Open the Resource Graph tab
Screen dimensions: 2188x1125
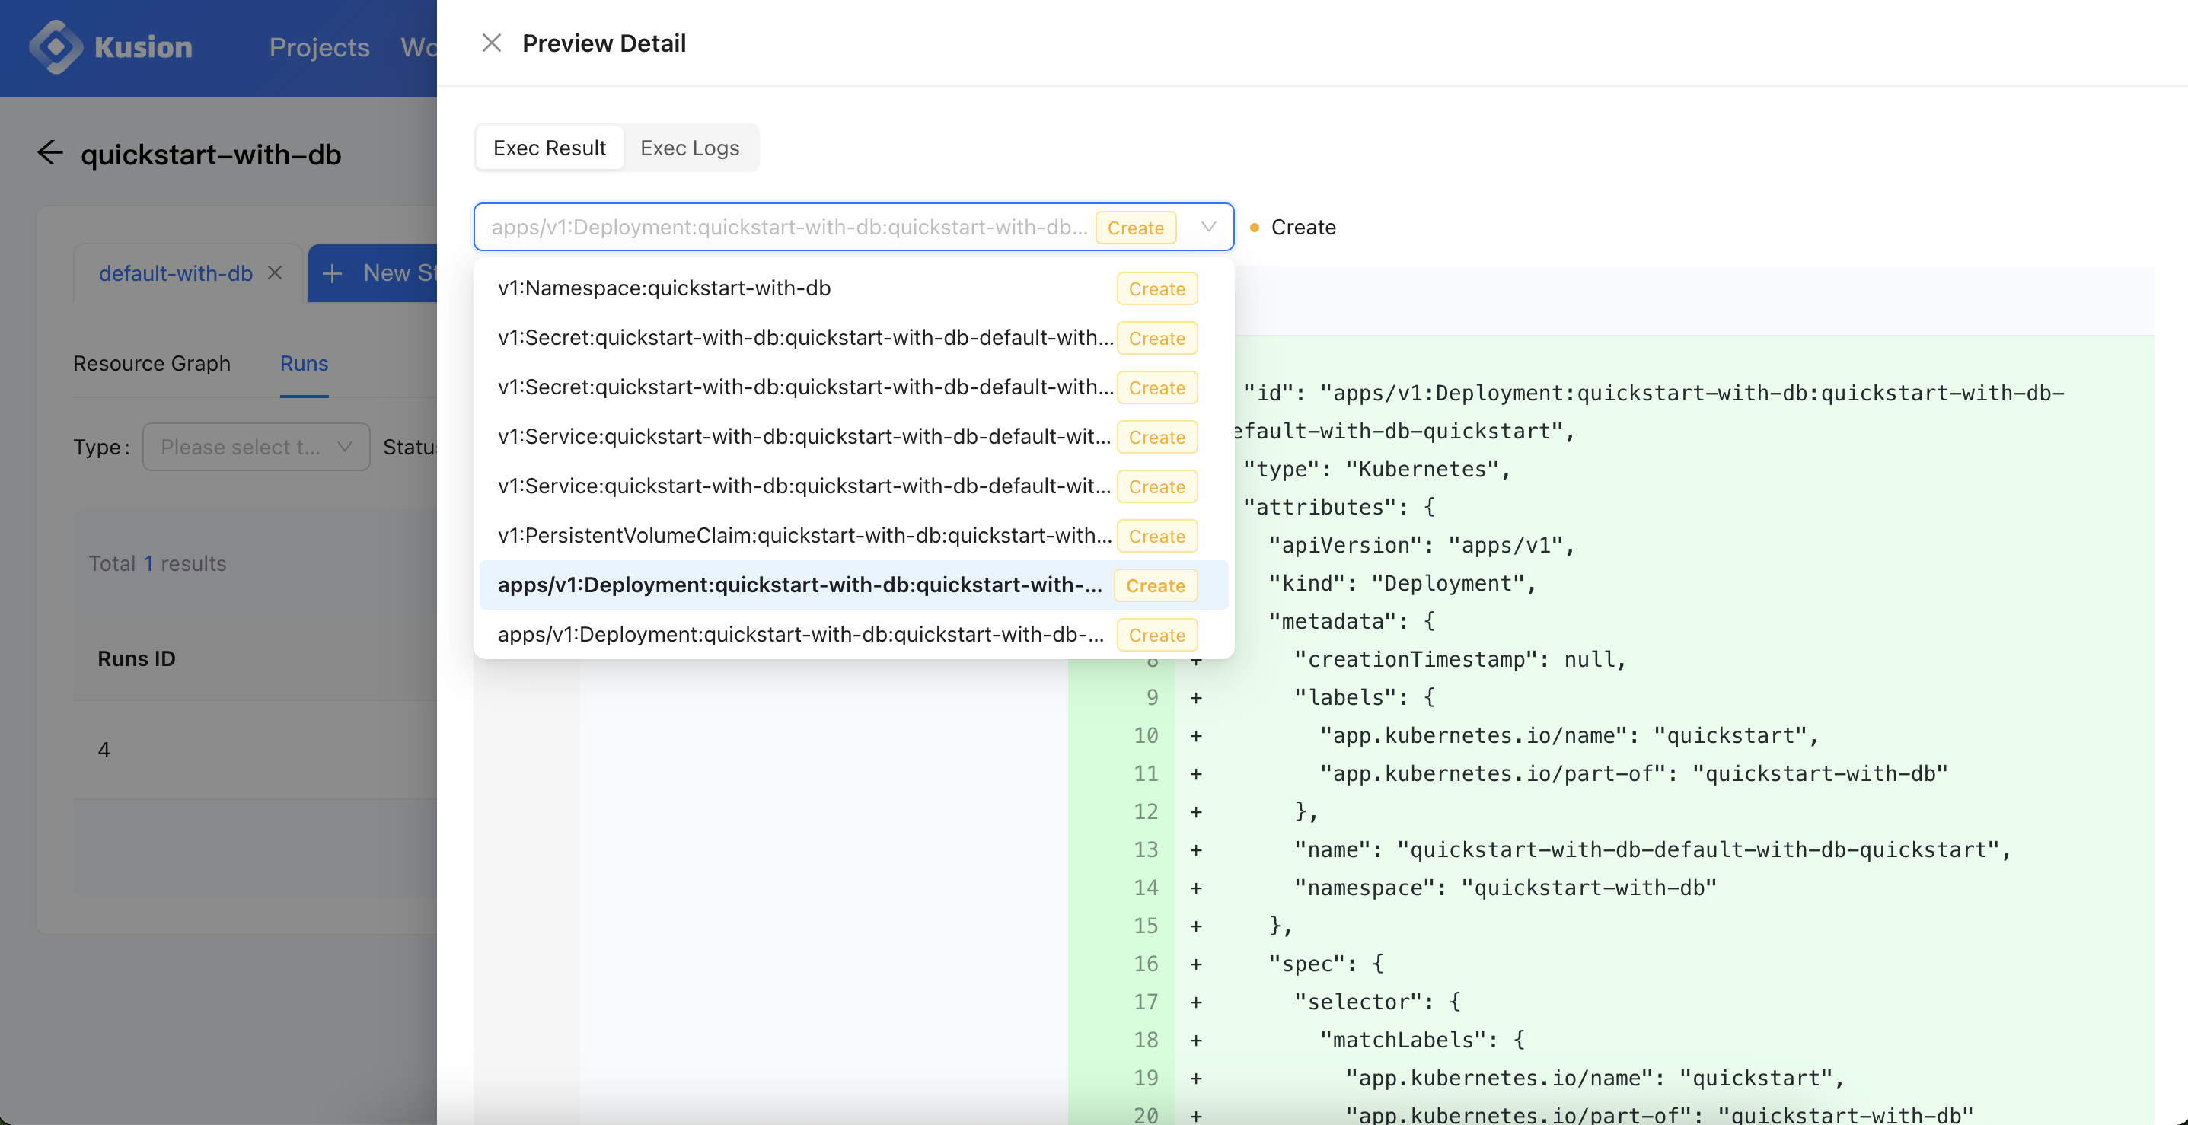click(152, 363)
